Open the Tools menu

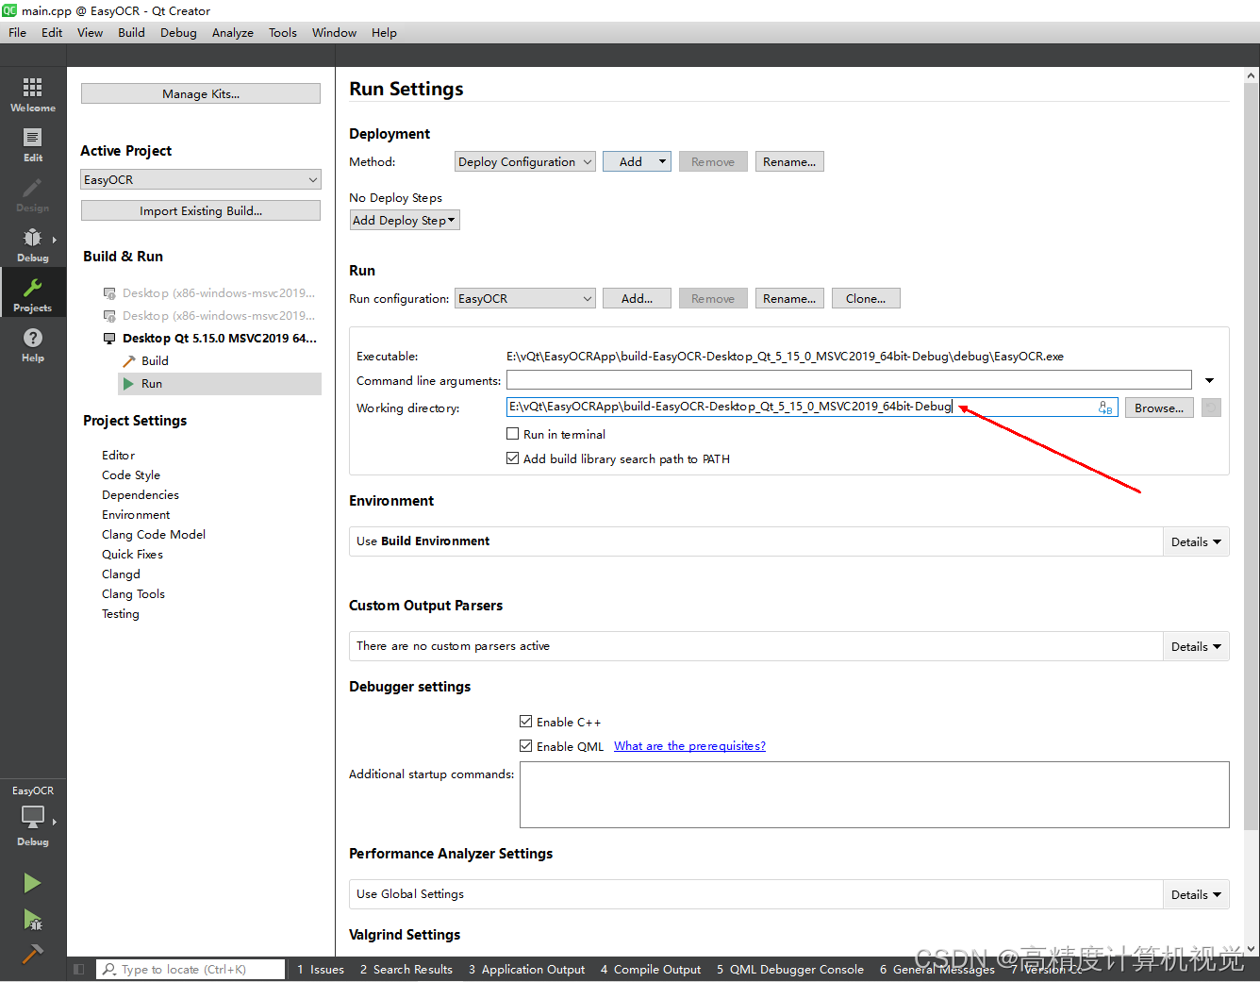[283, 32]
